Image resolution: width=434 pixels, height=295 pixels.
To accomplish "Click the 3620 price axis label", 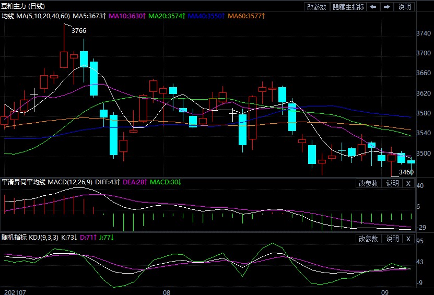I will click(424, 93).
